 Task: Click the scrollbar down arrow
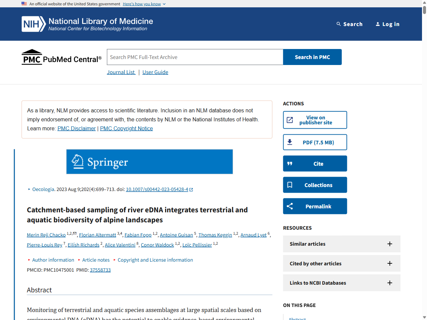[424, 317]
